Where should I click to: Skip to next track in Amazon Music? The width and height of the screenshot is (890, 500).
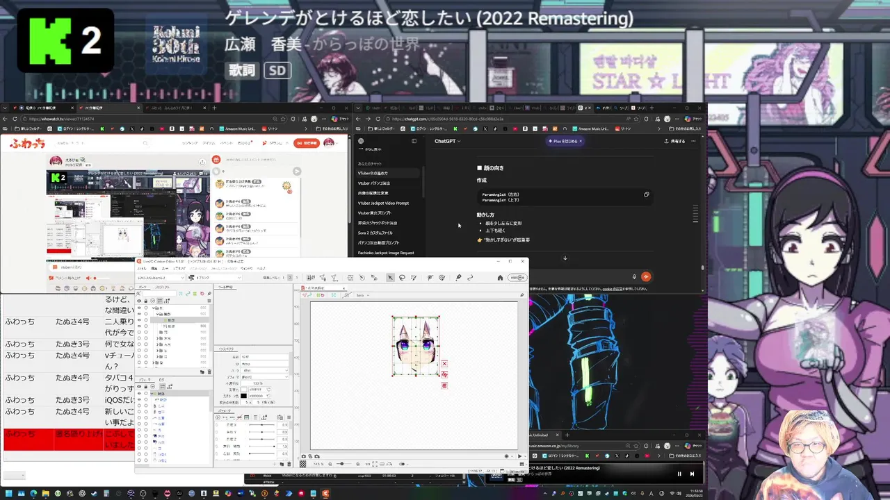click(692, 474)
